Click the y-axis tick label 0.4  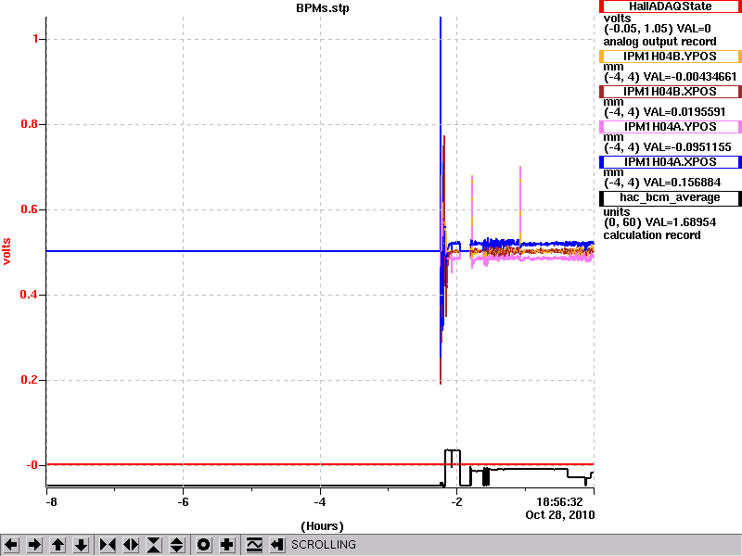30,295
